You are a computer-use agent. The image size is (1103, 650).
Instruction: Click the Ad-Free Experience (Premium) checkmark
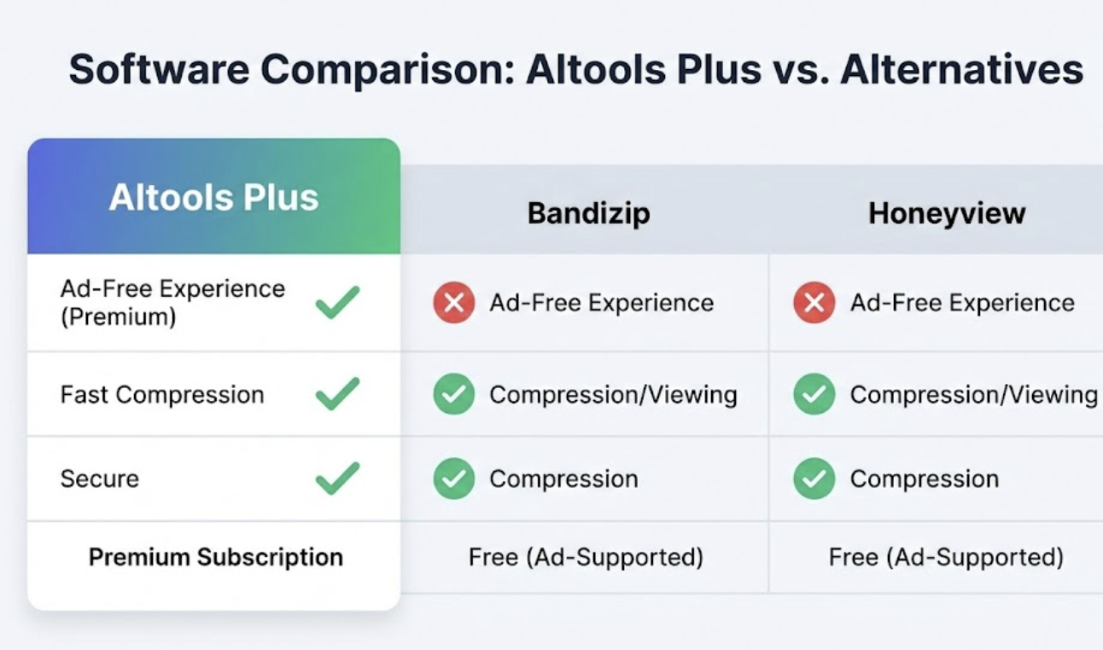[x=337, y=302]
